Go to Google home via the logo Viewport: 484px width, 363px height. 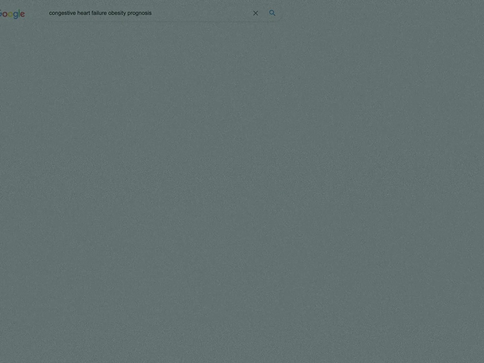coord(12,14)
